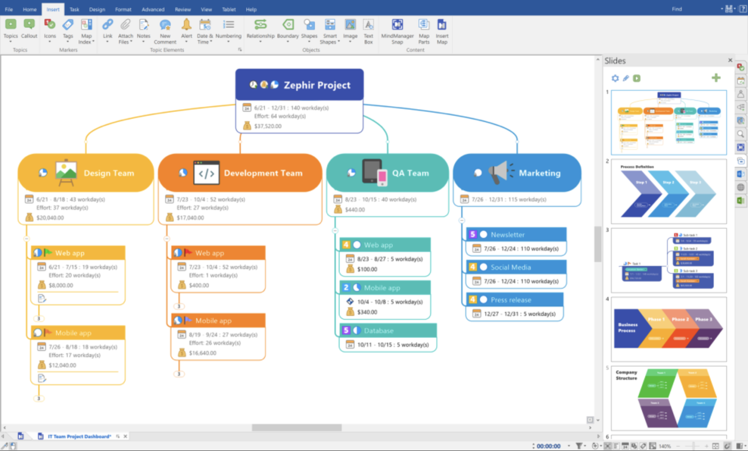Viewport: 748px width, 451px height.
Task: Switch to the Review ribbon tab
Action: tap(182, 9)
